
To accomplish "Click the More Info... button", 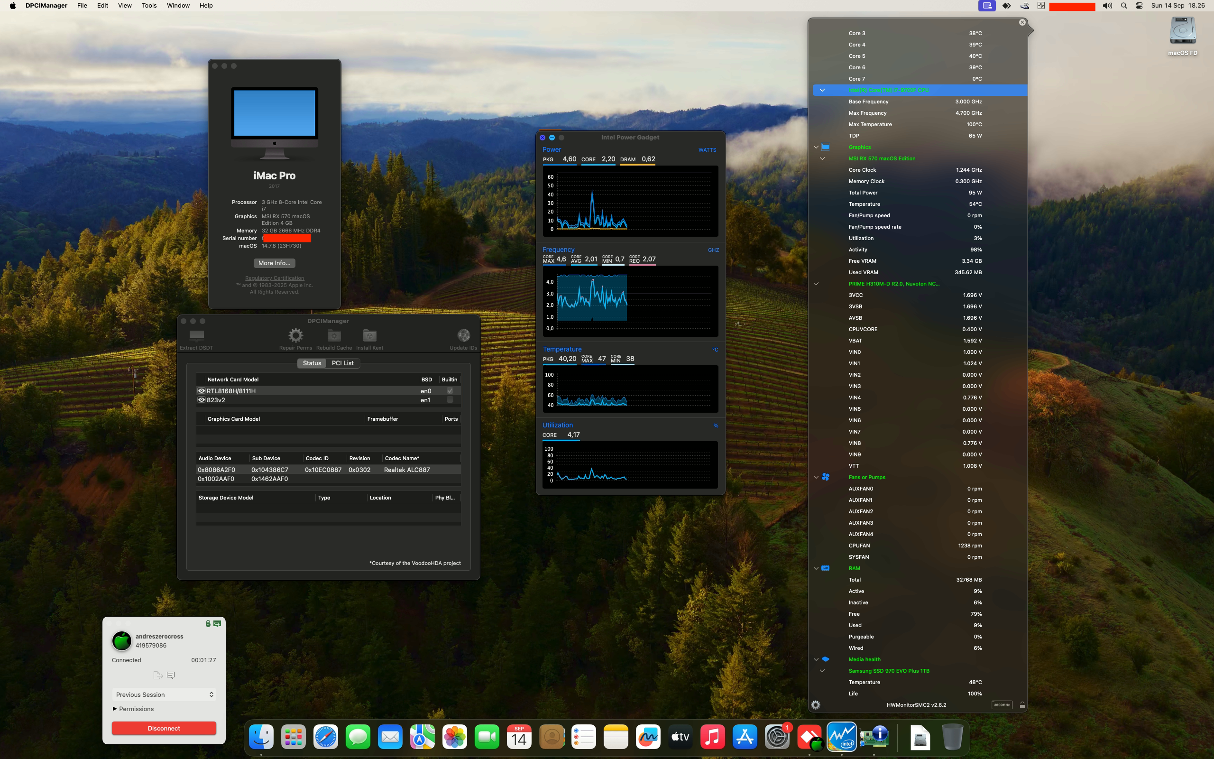I will (275, 263).
